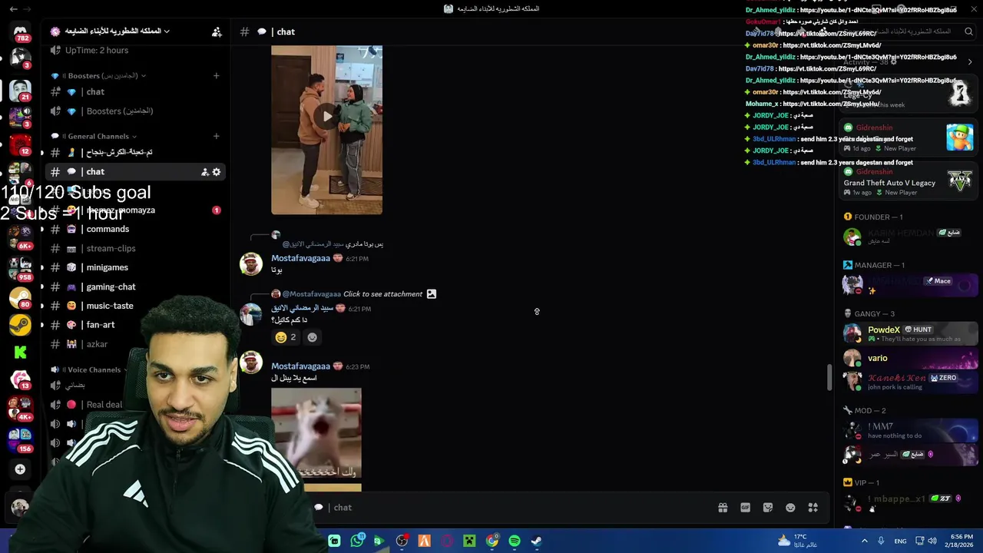Open the weather widget showing 17°C

(x=797, y=541)
